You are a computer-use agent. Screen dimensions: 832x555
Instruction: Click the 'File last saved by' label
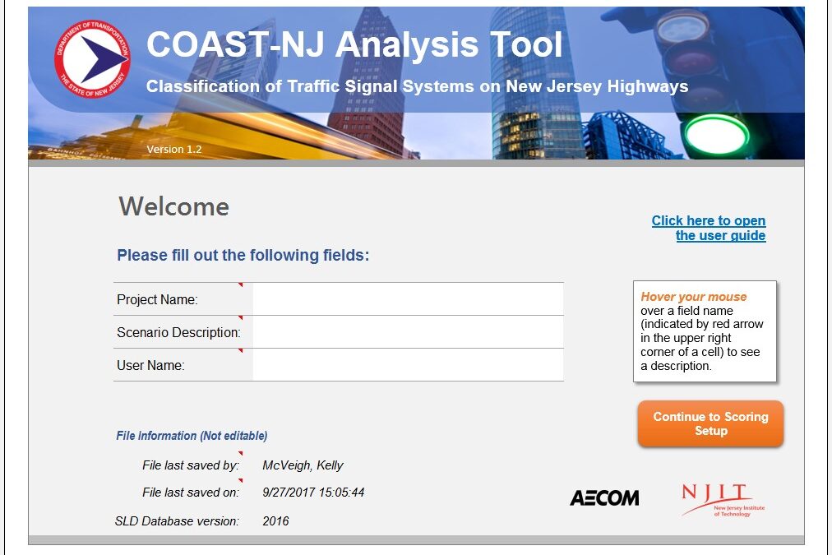pyautogui.click(x=190, y=465)
